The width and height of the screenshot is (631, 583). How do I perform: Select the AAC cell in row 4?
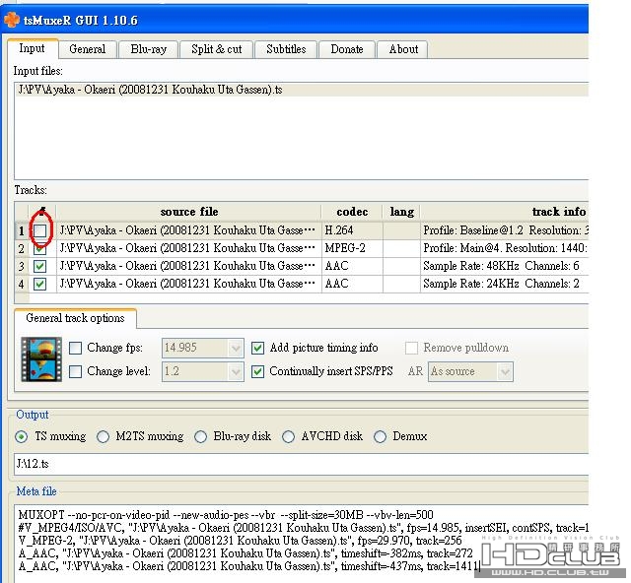(352, 284)
